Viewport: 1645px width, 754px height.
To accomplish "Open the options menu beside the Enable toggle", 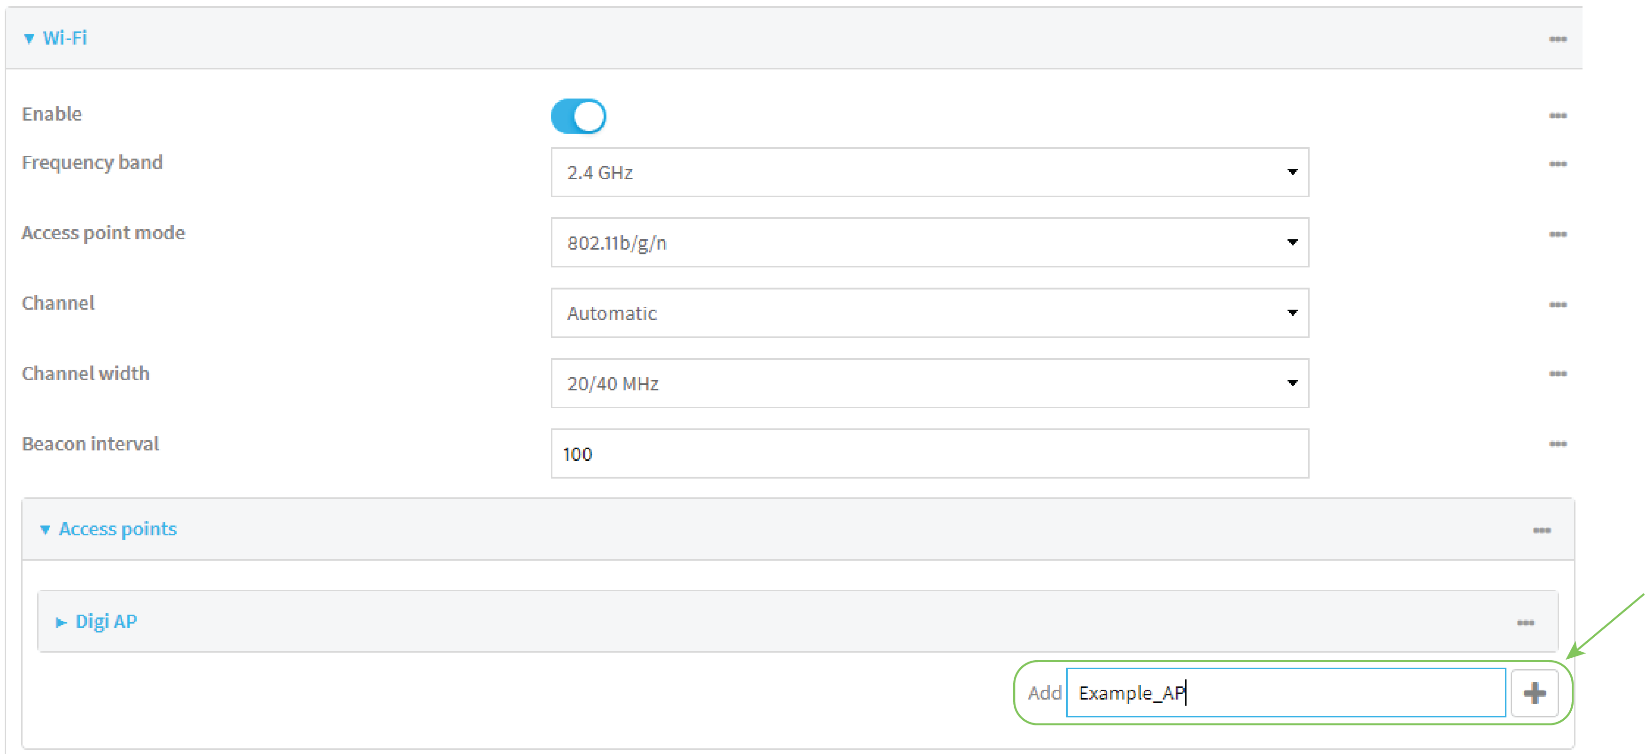I will point(1558,115).
